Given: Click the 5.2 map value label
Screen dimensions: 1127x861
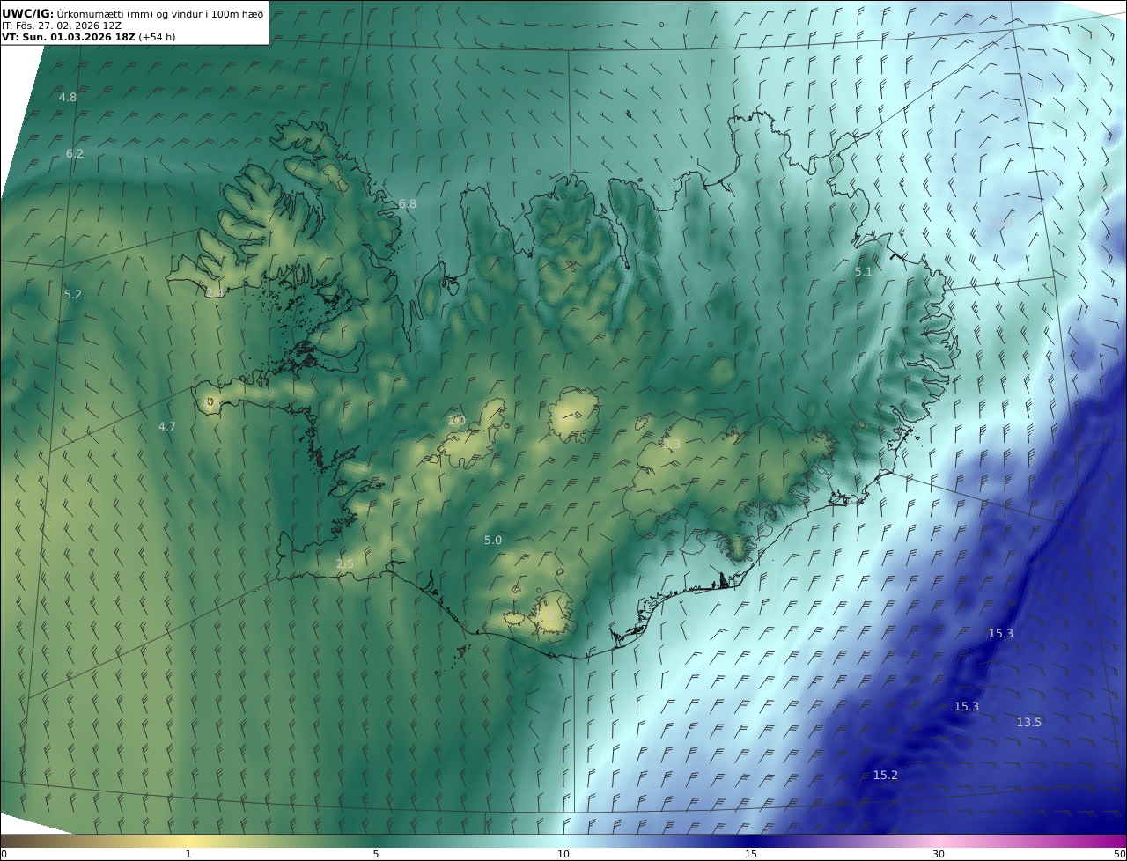Looking at the screenshot, I should [73, 294].
